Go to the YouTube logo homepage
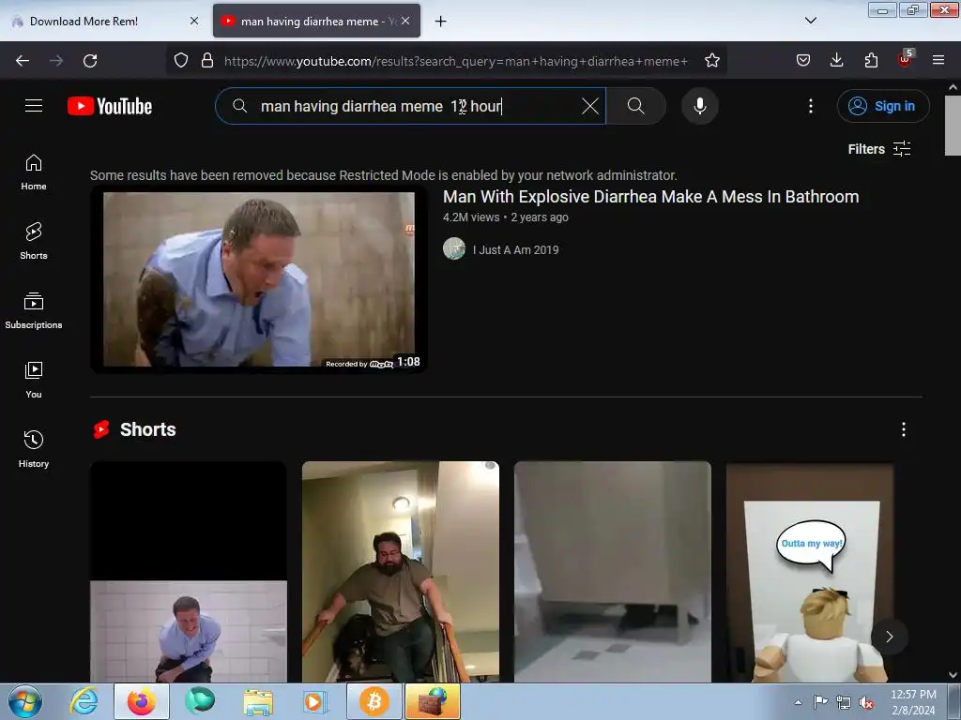 point(110,106)
